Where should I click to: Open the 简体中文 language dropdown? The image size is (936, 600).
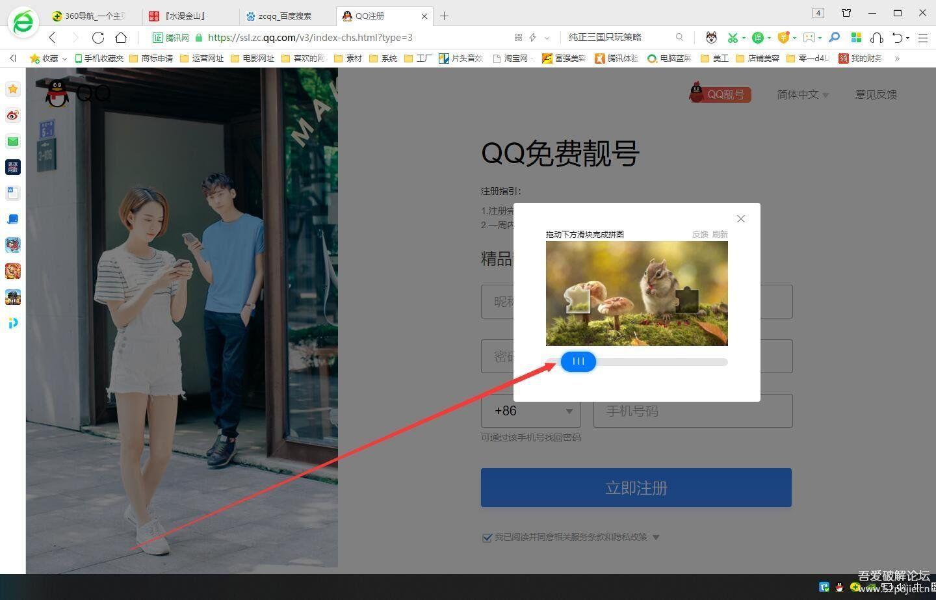click(x=803, y=95)
